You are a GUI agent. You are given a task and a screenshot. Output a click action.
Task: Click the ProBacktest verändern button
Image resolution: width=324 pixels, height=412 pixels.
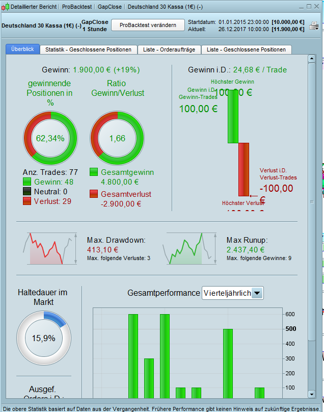tap(148, 25)
